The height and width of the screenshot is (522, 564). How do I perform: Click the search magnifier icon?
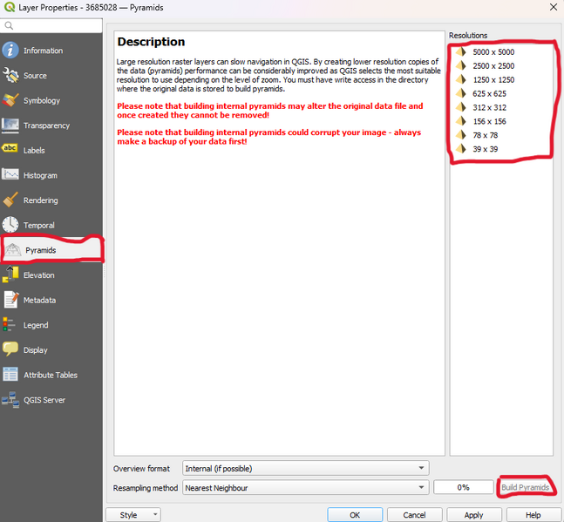(x=9, y=25)
